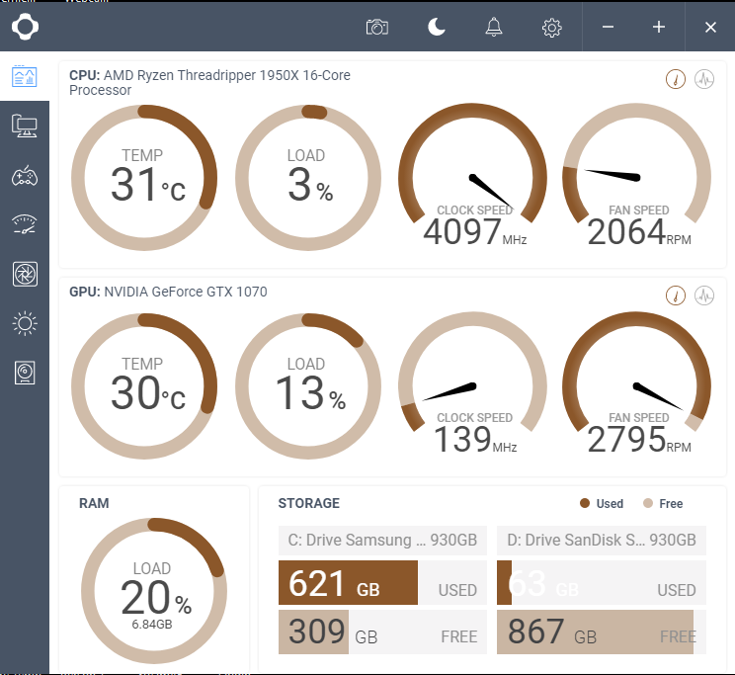Image resolution: width=735 pixels, height=675 pixels.
Task: Click the RAM heading
Action: pos(94,503)
